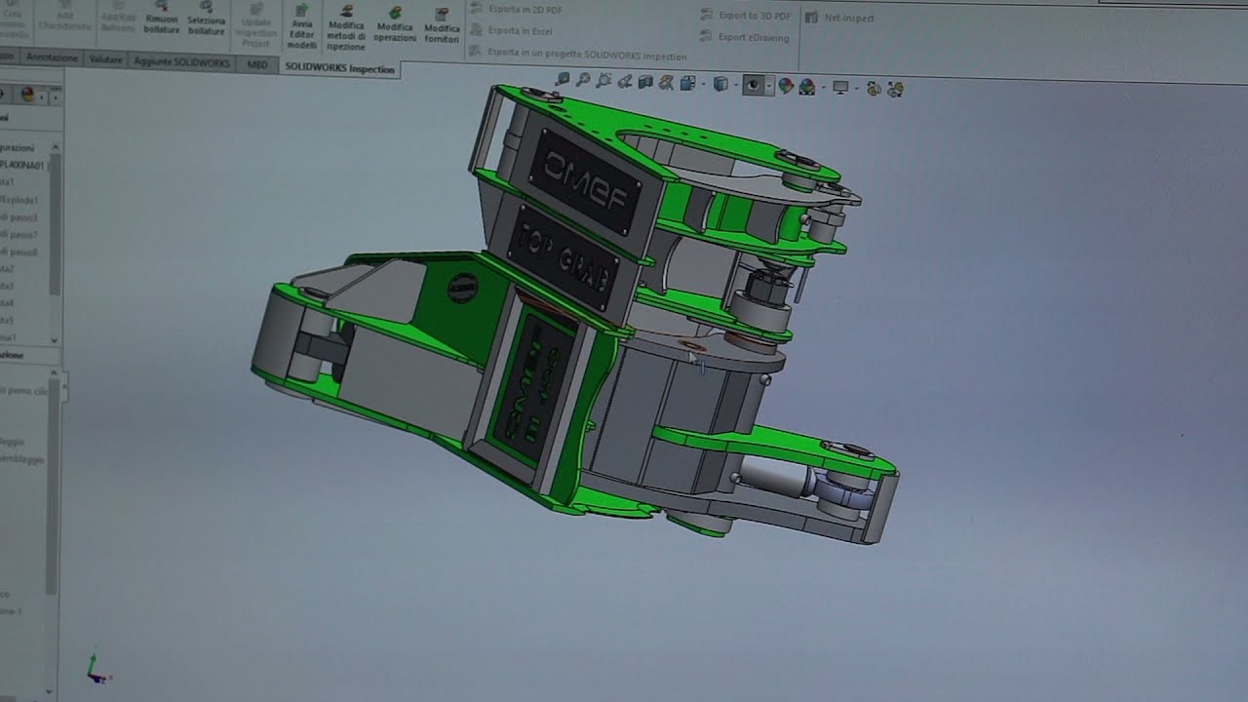Expand the View Settings dropdown arrow
This screenshot has width=1248, height=702.
(857, 89)
